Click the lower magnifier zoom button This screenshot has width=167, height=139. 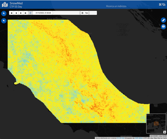click(4, 21)
